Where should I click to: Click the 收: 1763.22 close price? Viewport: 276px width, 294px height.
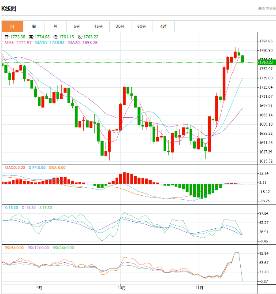click(88, 37)
